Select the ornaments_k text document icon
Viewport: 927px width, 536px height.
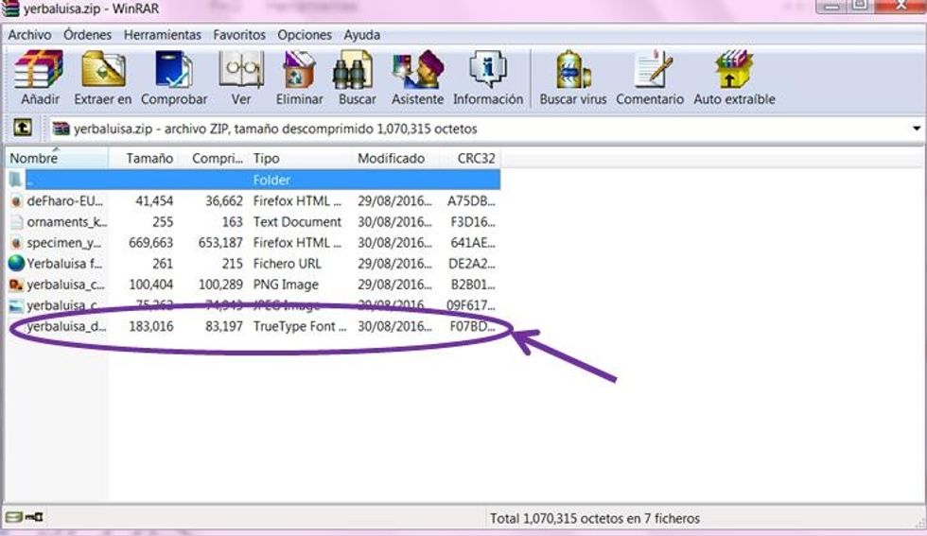pyautogui.click(x=17, y=222)
